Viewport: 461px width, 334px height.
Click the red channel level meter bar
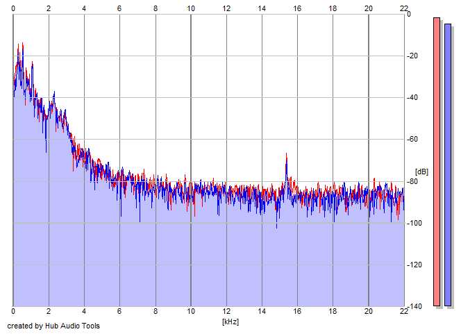pos(437,162)
